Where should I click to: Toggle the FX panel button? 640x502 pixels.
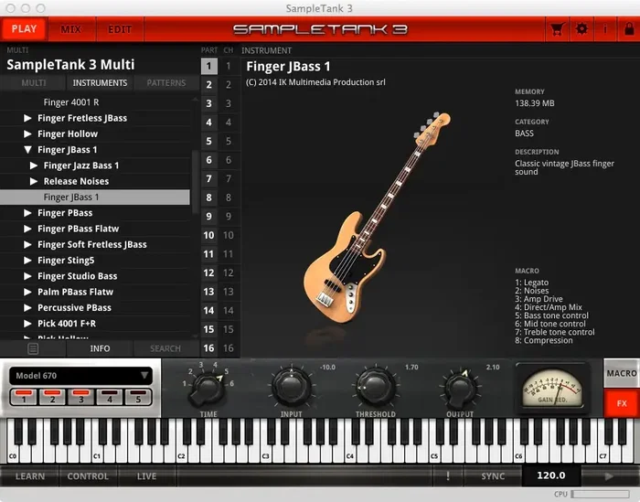click(621, 403)
